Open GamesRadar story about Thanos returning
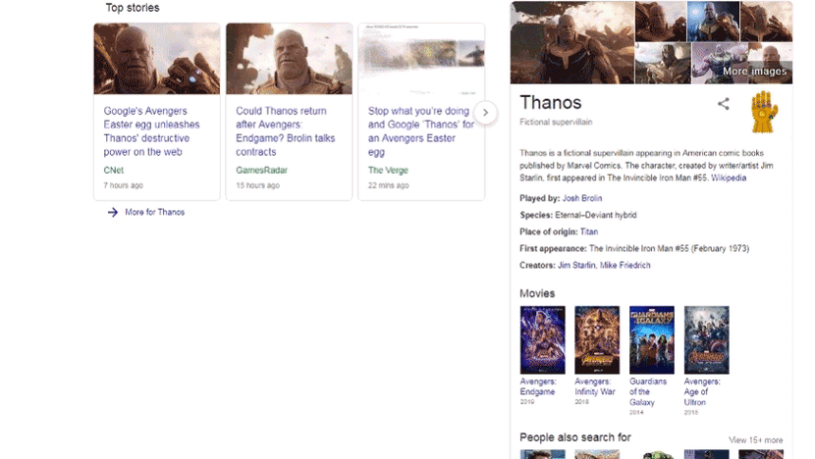 (x=286, y=131)
